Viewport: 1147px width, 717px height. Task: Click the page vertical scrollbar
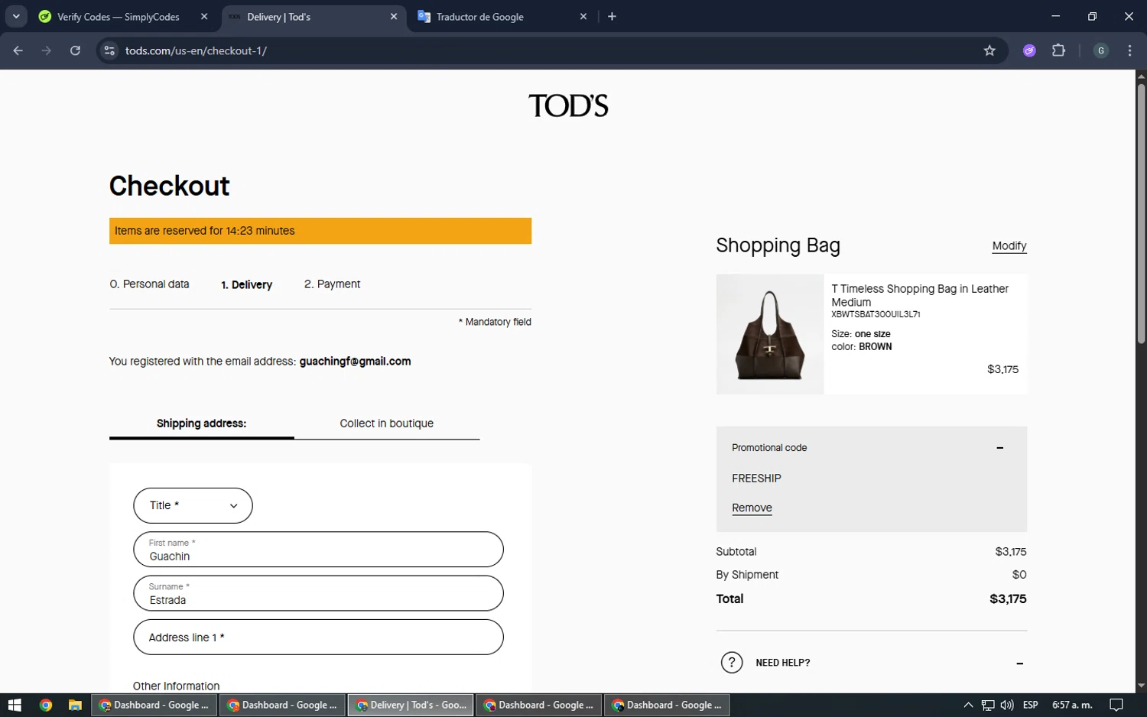pyautogui.click(x=1141, y=214)
